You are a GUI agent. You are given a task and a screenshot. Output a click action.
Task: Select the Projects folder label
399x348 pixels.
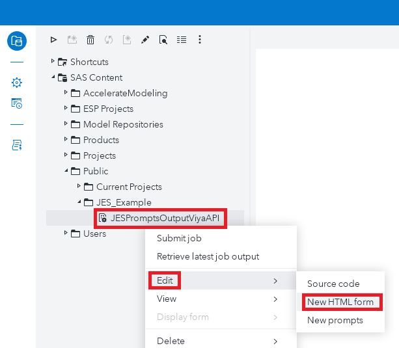[x=100, y=155]
